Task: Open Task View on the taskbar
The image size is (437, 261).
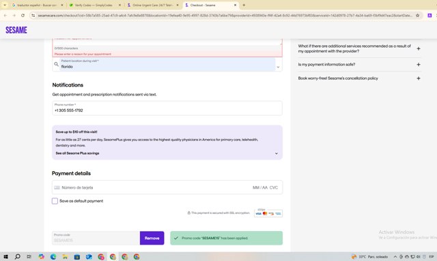Action: (x=29, y=256)
